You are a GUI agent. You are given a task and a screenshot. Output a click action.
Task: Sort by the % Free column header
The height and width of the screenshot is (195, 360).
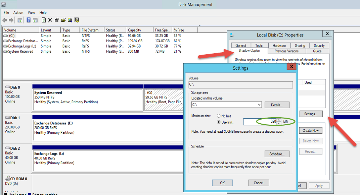point(185,30)
